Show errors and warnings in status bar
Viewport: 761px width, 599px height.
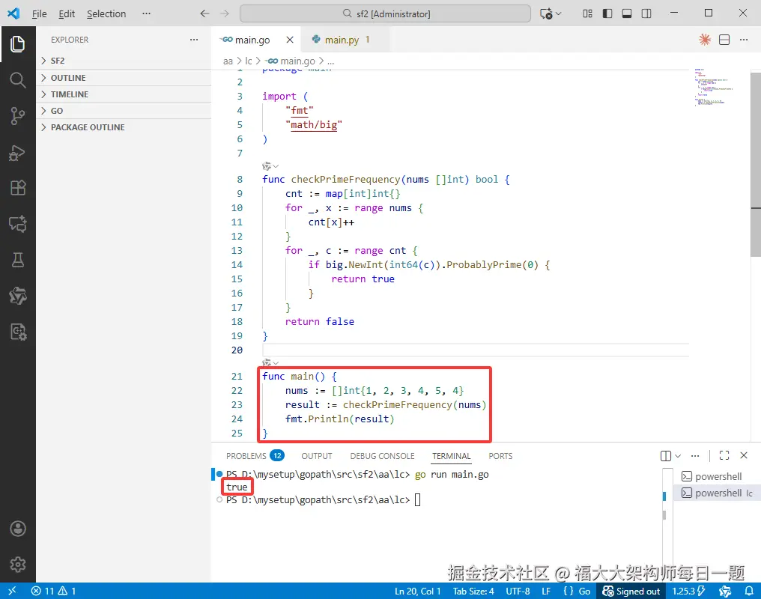pyautogui.click(x=53, y=591)
